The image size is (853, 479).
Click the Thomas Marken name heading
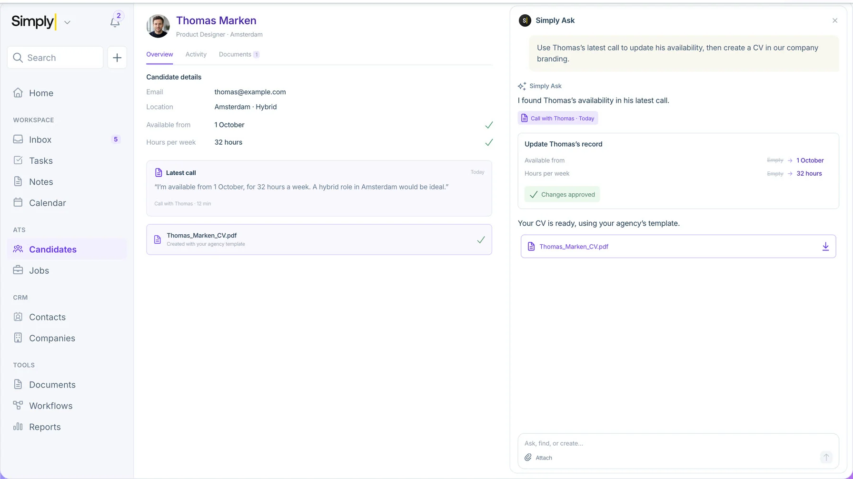point(216,20)
